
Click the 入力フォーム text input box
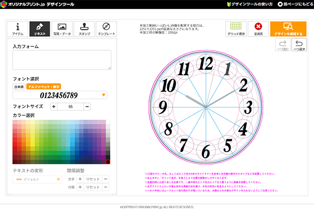coord(62,60)
